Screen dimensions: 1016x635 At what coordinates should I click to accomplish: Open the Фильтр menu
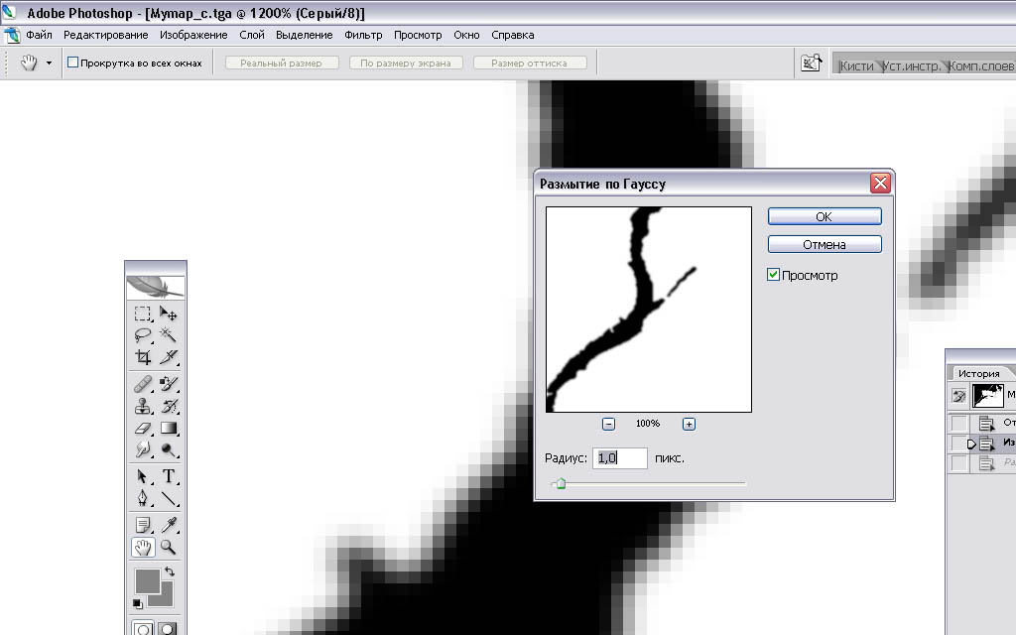tap(363, 35)
